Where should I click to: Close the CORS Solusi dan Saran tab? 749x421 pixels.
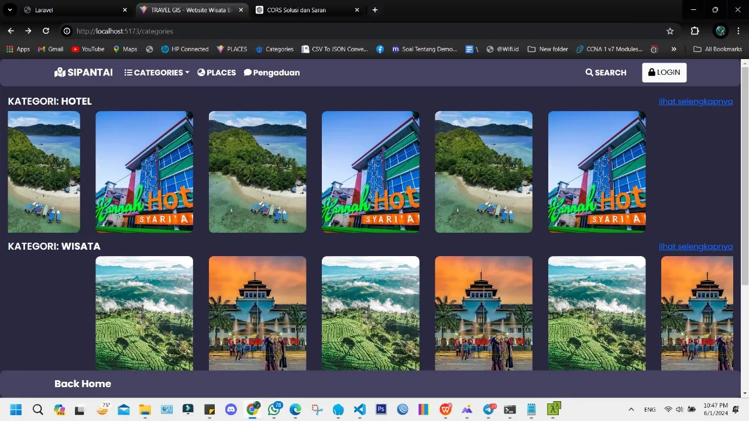(x=357, y=10)
